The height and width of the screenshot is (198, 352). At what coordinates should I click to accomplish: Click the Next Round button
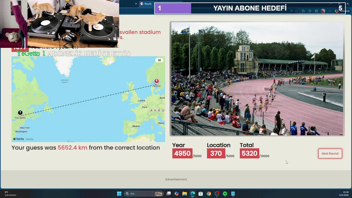(330, 153)
